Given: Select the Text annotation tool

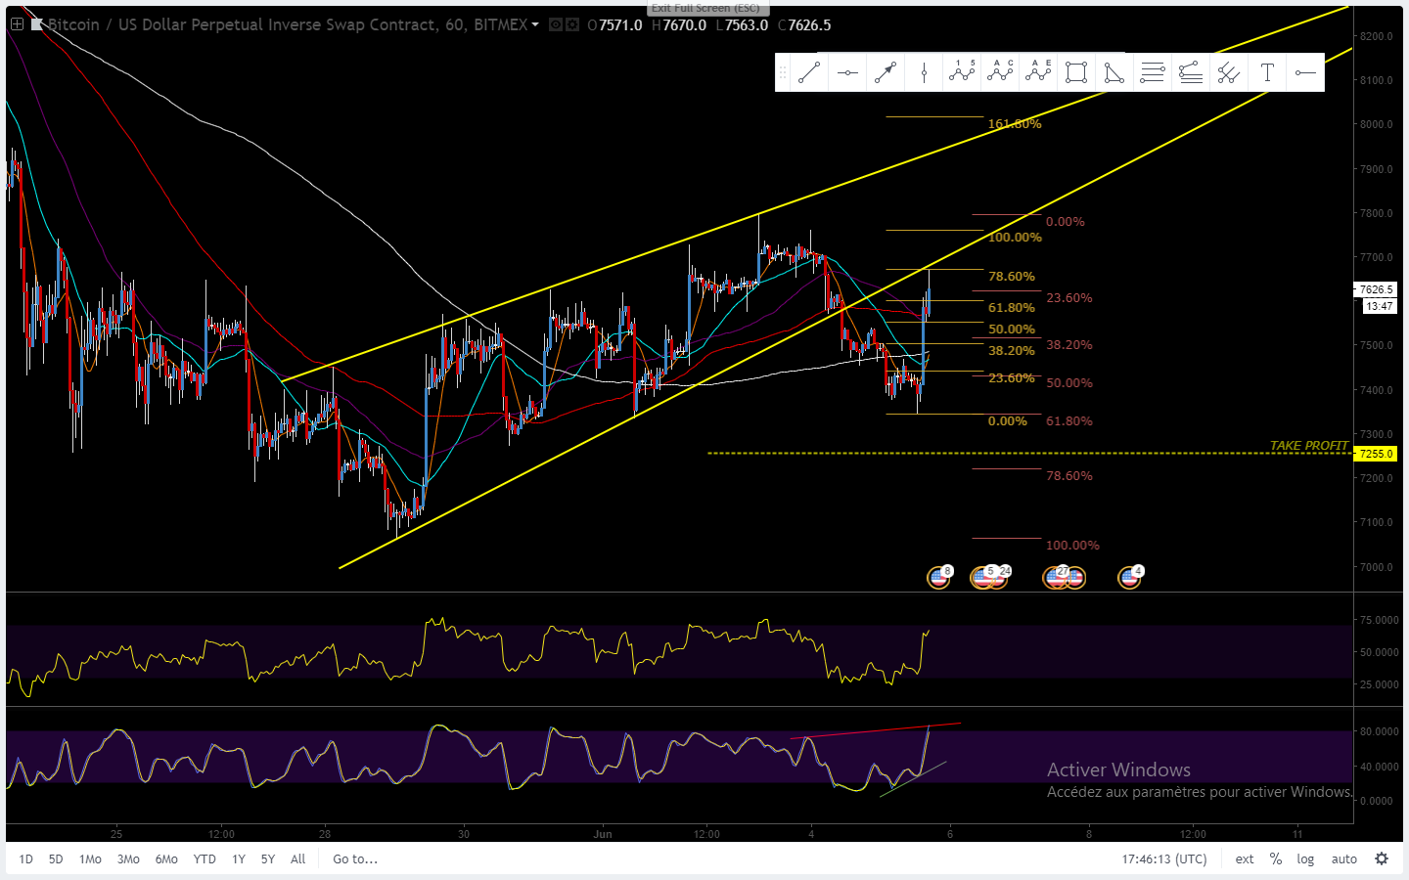Looking at the screenshot, I should pyautogui.click(x=1267, y=72).
